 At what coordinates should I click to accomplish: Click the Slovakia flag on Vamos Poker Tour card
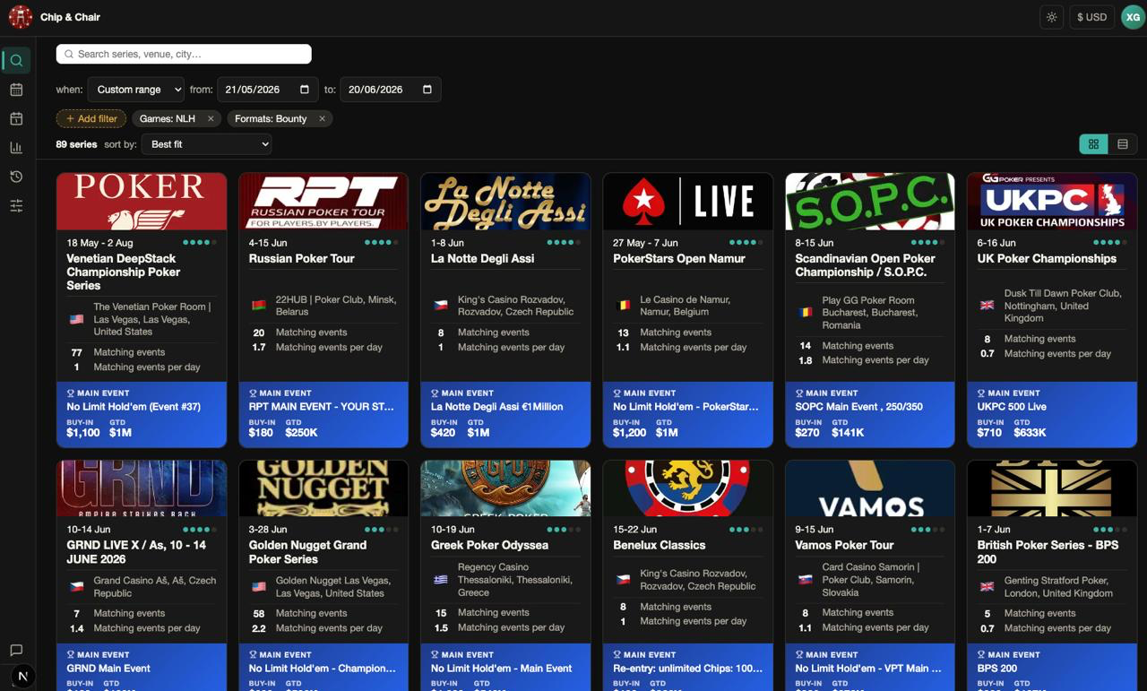point(805,580)
